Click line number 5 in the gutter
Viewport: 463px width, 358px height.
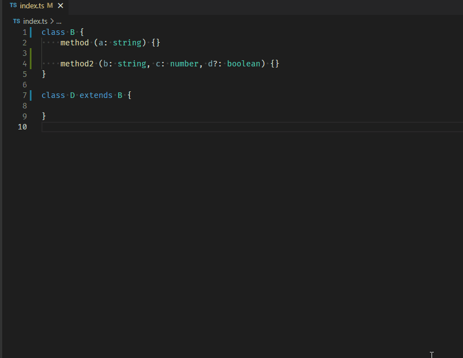tap(24, 74)
